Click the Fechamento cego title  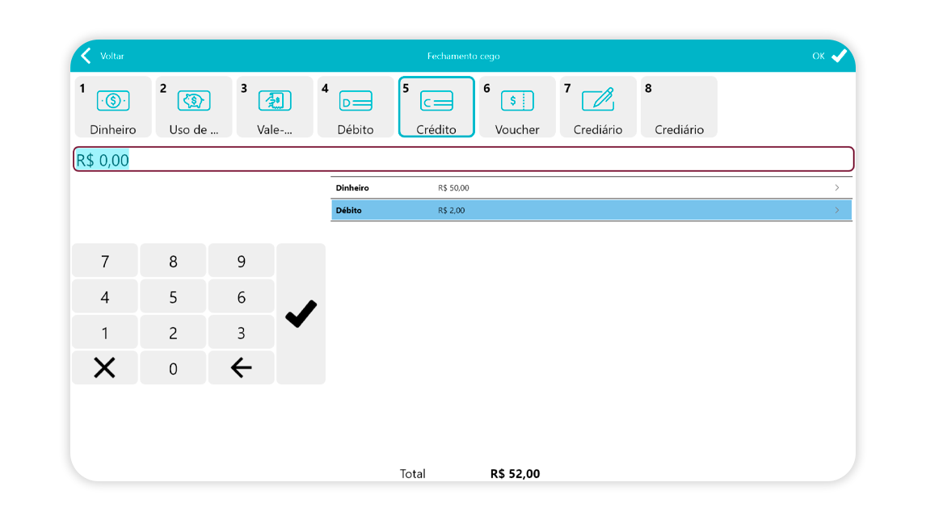click(x=464, y=56)
